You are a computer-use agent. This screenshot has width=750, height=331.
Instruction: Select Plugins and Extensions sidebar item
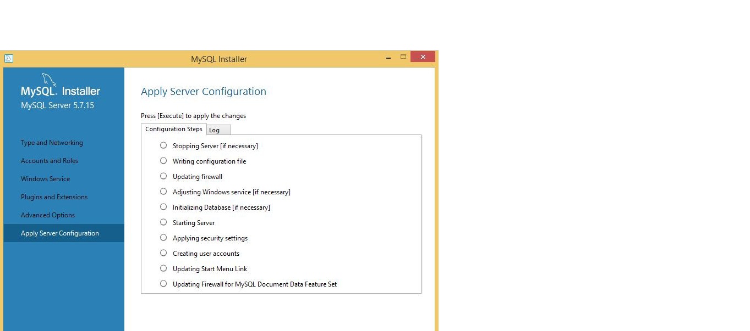54,197
